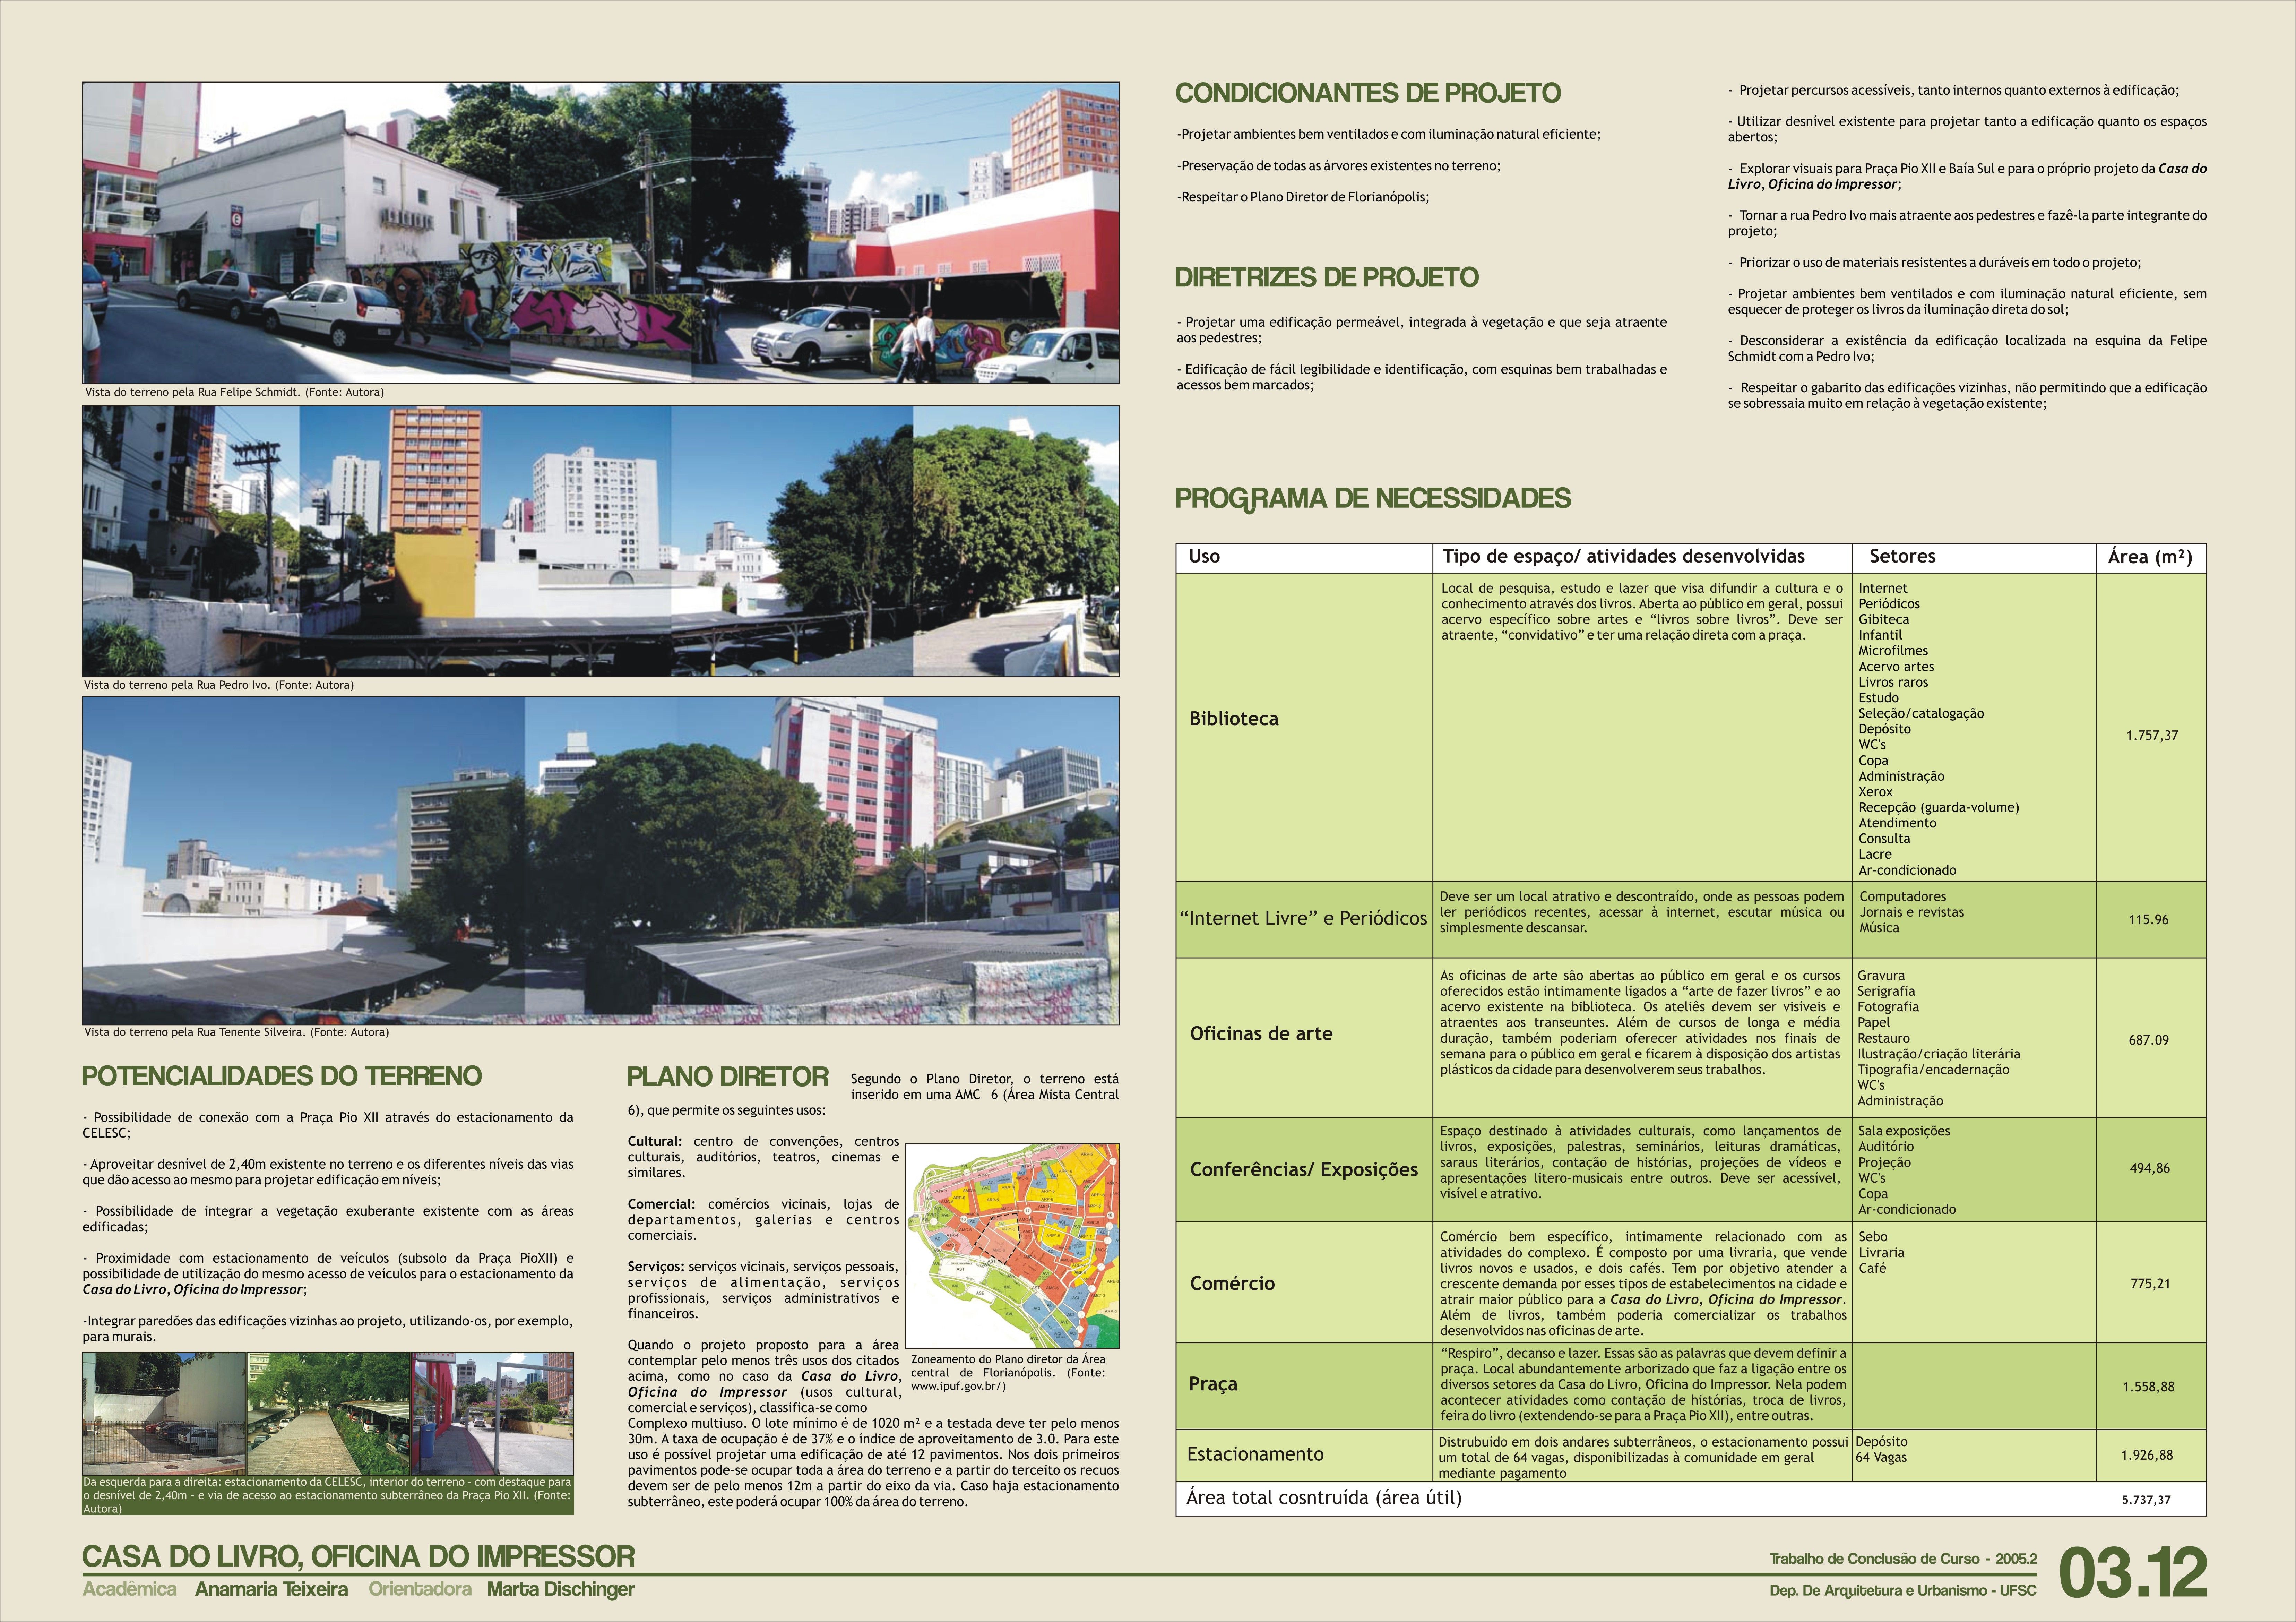Click the caption 'Vista do terreno pela Rua Felipe Schmidt'
The image size is (2296, 1622).
click(234, 392)
